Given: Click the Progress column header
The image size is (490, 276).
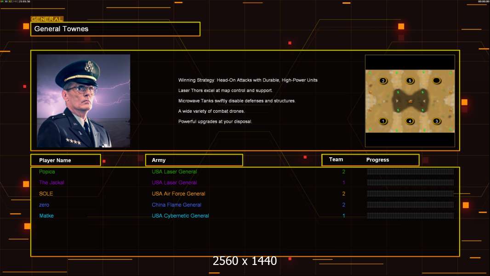Looking at the screenshot, I should 377,160.
